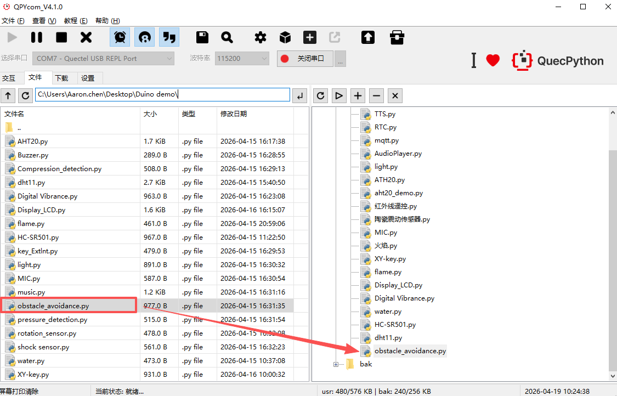
Task: Toggle the alarm clock timestamp button
Action: pyautogui.click(x=120, y=37)
